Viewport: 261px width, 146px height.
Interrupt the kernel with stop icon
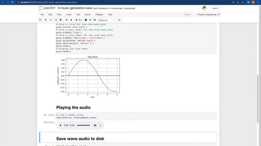[86, 20]
